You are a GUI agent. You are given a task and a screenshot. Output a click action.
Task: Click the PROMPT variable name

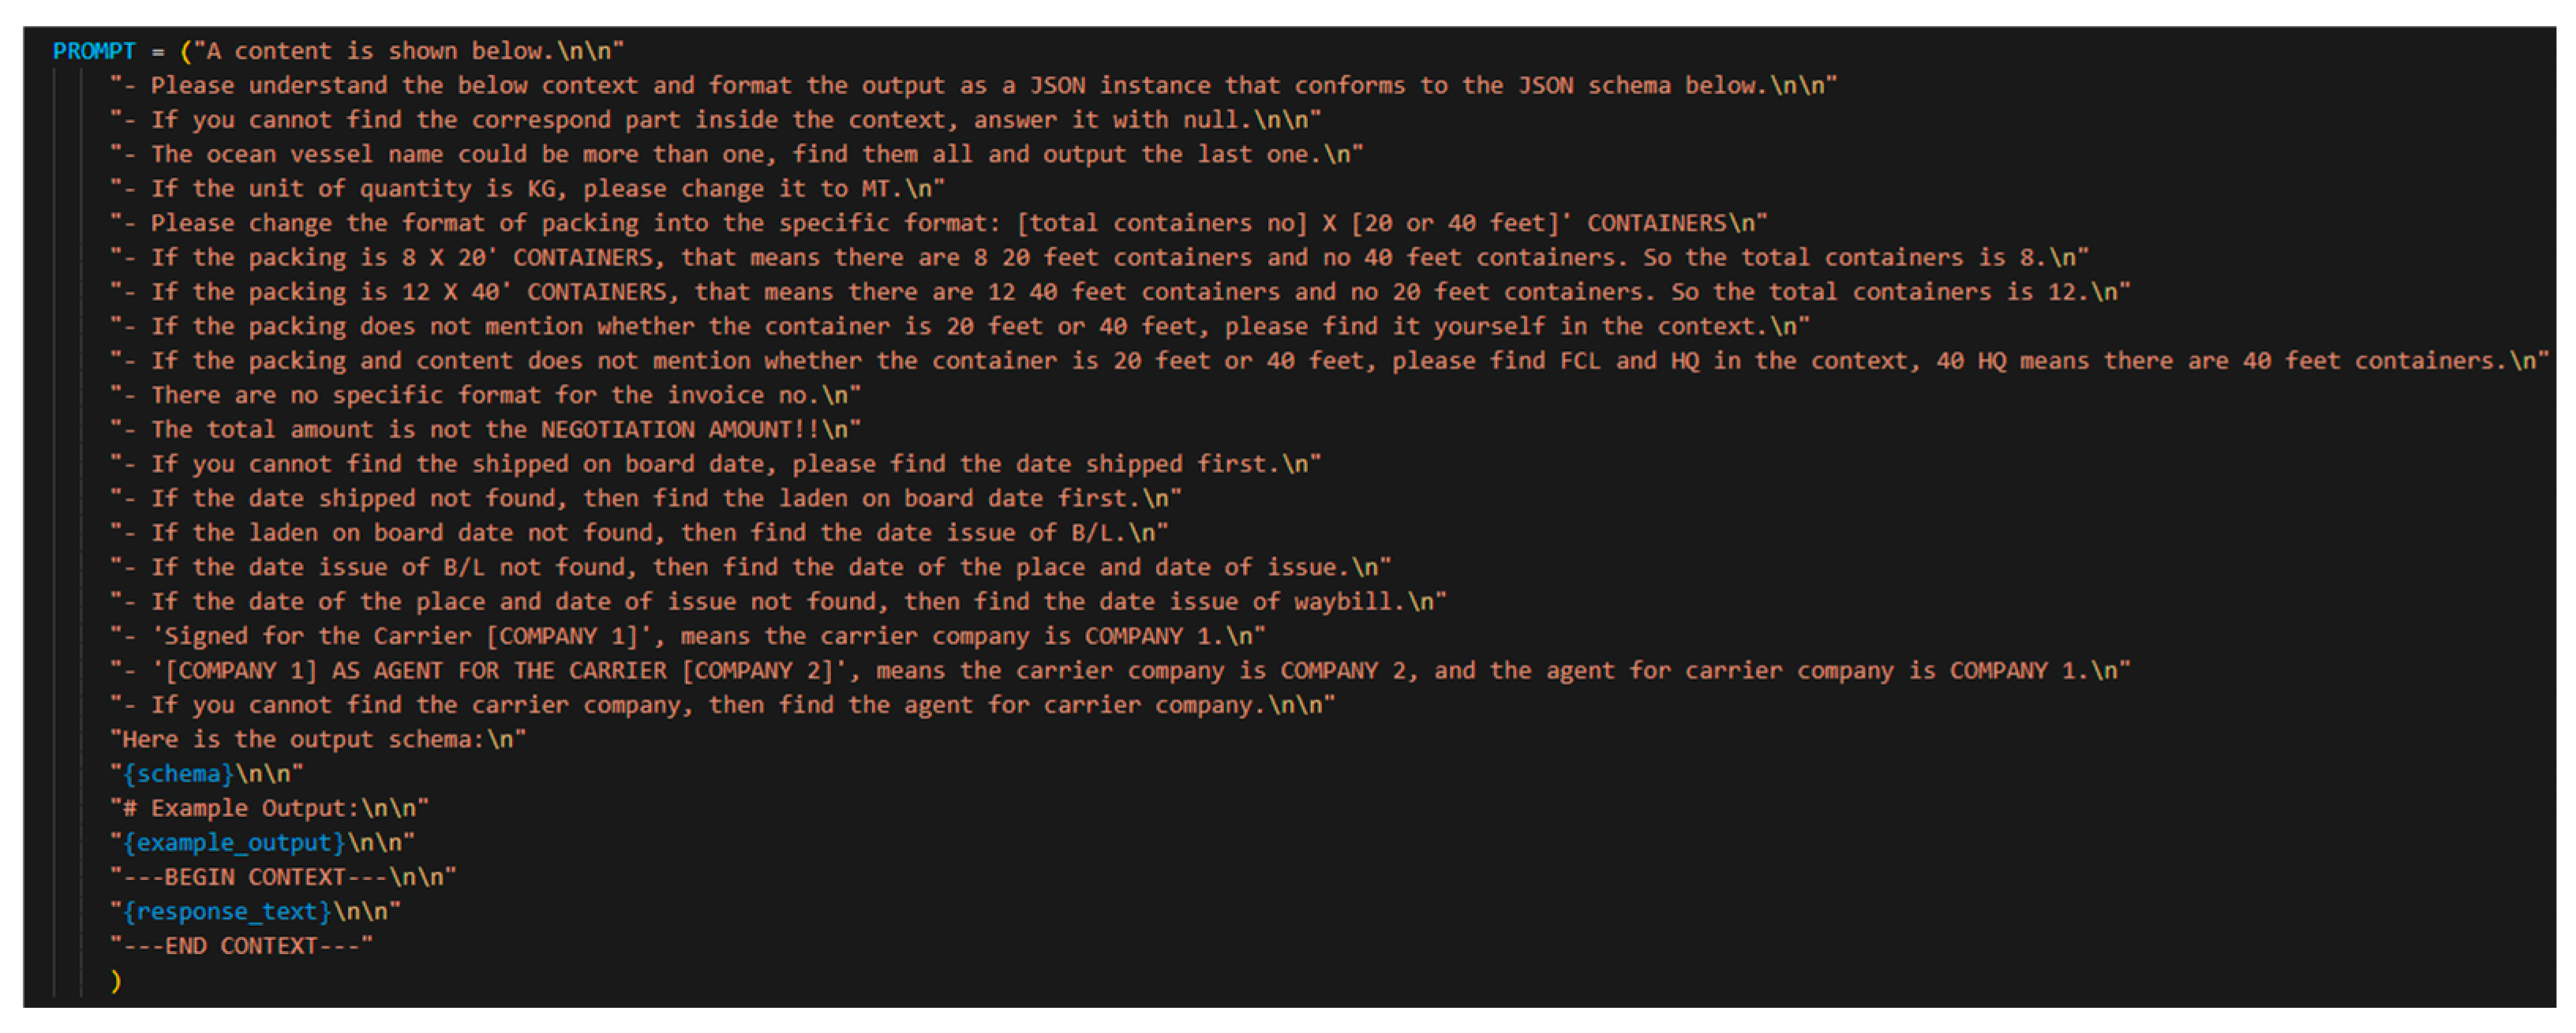point(93,51)
